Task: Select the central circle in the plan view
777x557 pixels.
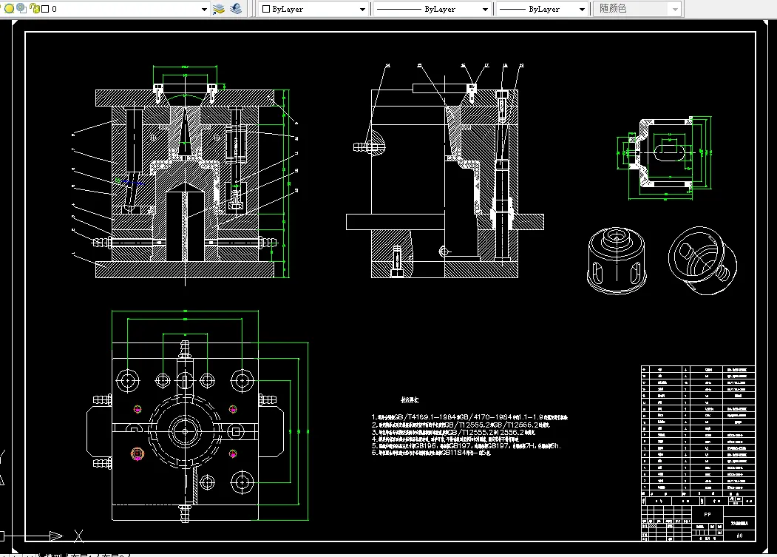Action: [x=183, y=431]
